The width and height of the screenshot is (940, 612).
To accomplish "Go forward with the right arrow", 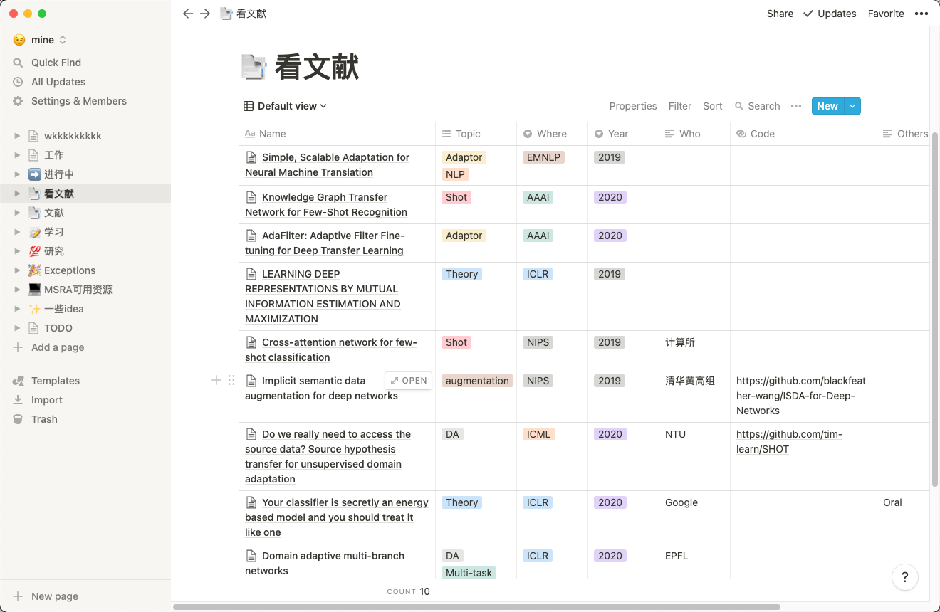I will click(x=205, y=14).
